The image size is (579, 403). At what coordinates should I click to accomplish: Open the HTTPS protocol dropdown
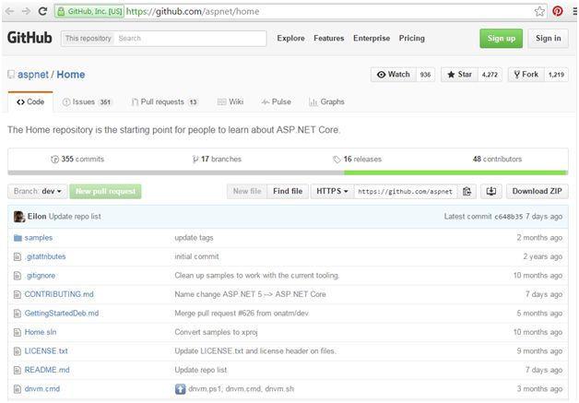pyautogui.click(x=332, y=191)
